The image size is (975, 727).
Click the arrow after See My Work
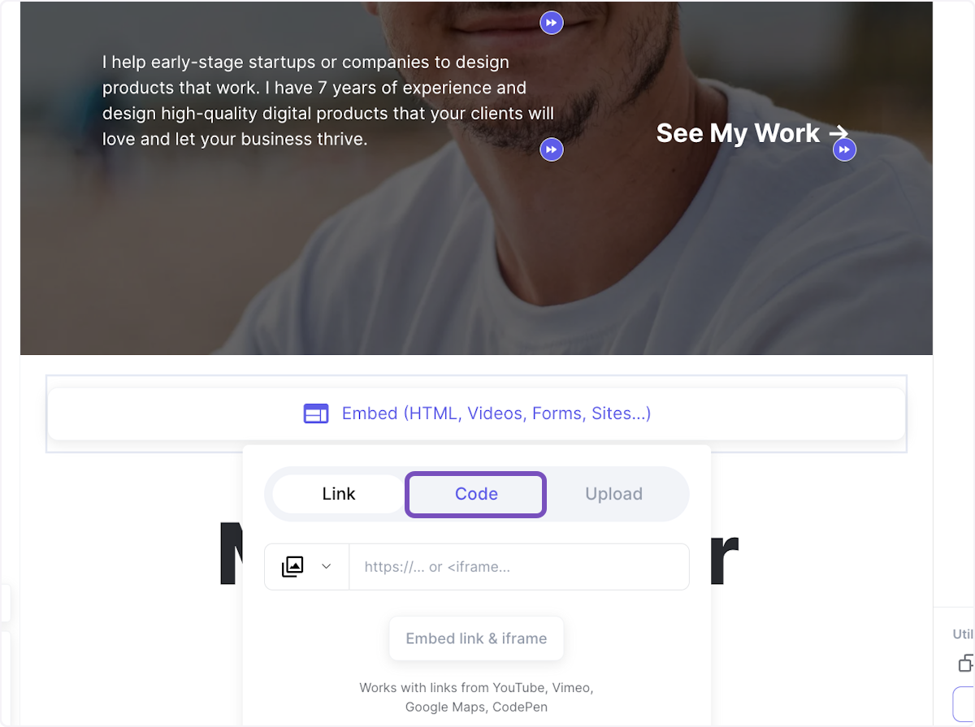click(838, 132)
